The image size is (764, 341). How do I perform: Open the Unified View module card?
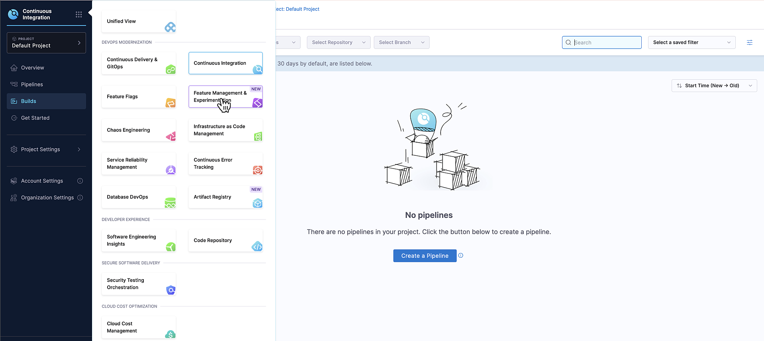tap(139, 22)
